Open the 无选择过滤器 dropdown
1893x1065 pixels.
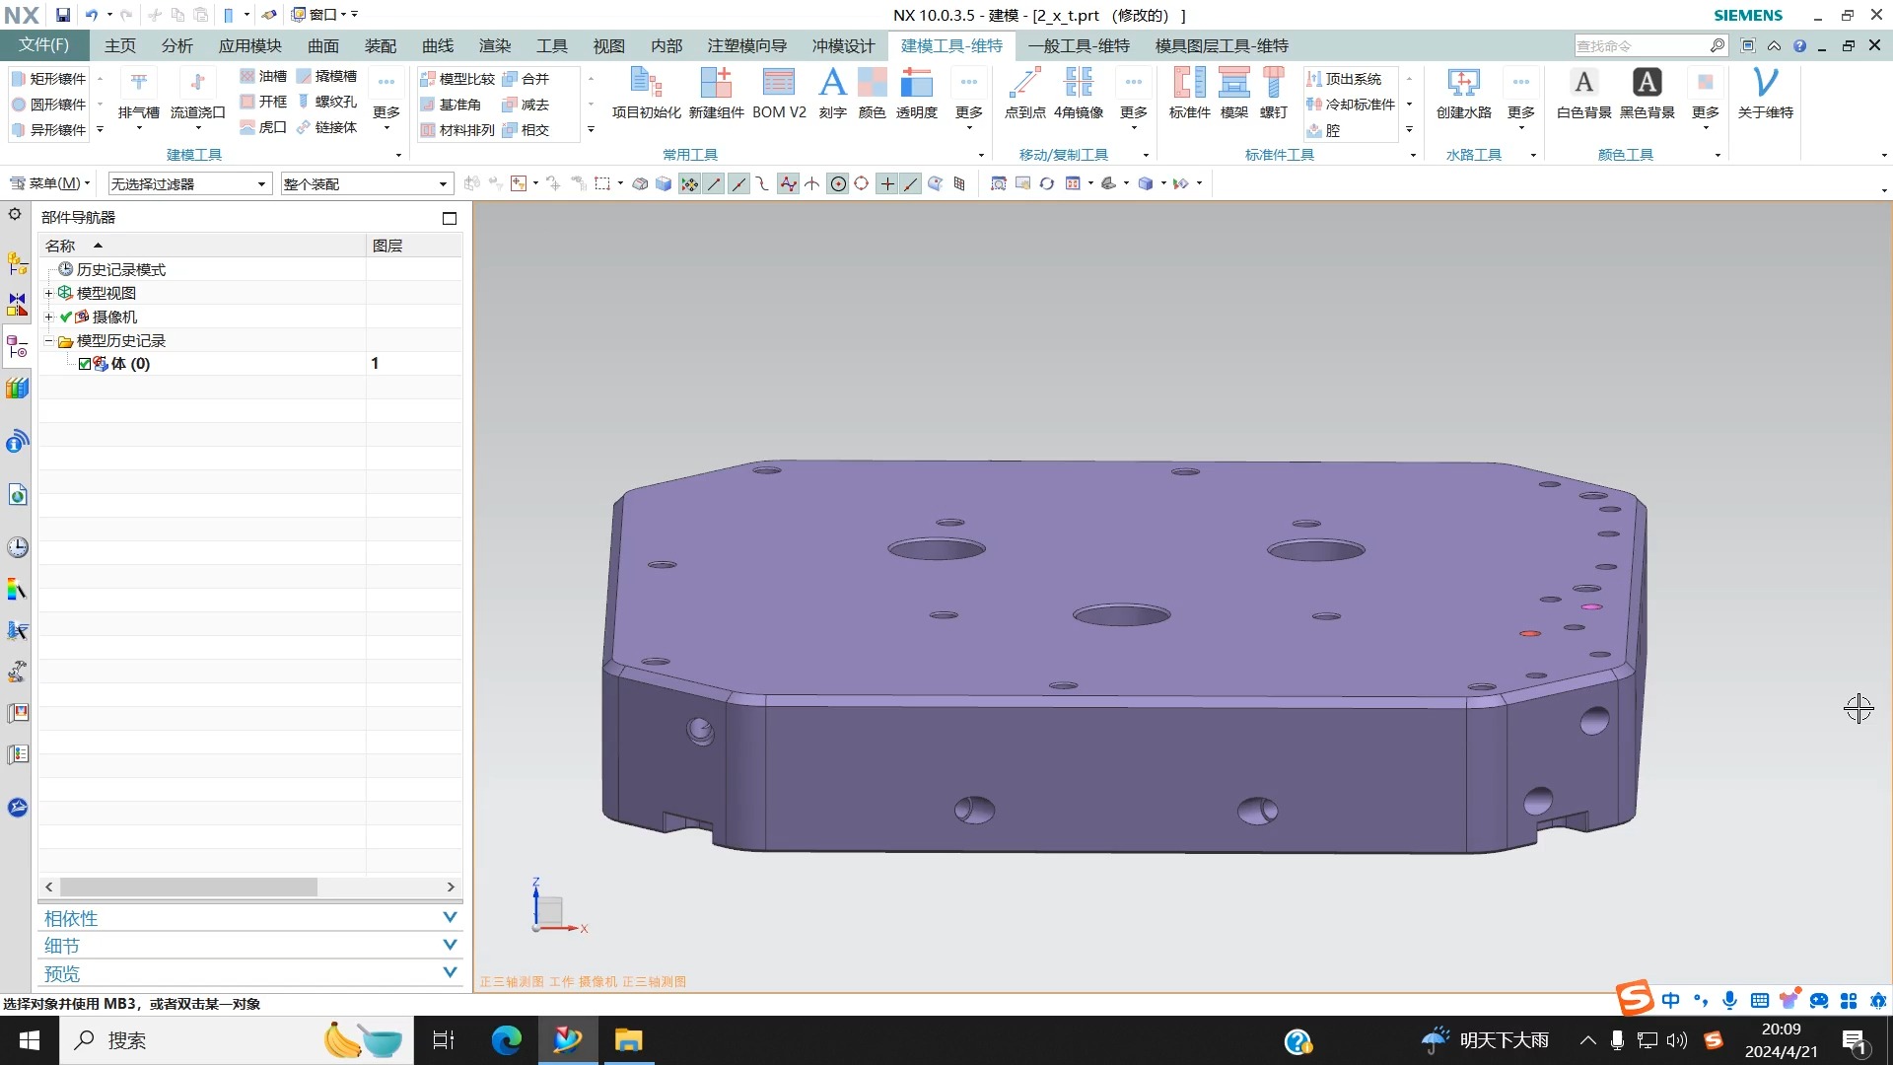point(189,184)
